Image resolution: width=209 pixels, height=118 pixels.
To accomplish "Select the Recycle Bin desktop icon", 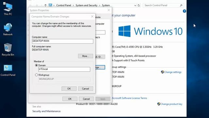I will tap(8, 49).
